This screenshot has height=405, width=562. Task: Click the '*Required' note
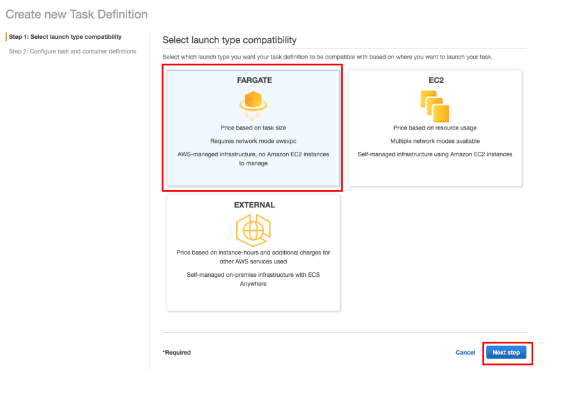click(x=177, y=352)
